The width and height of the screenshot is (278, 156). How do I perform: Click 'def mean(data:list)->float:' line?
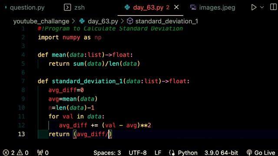(x=85, y=55)
